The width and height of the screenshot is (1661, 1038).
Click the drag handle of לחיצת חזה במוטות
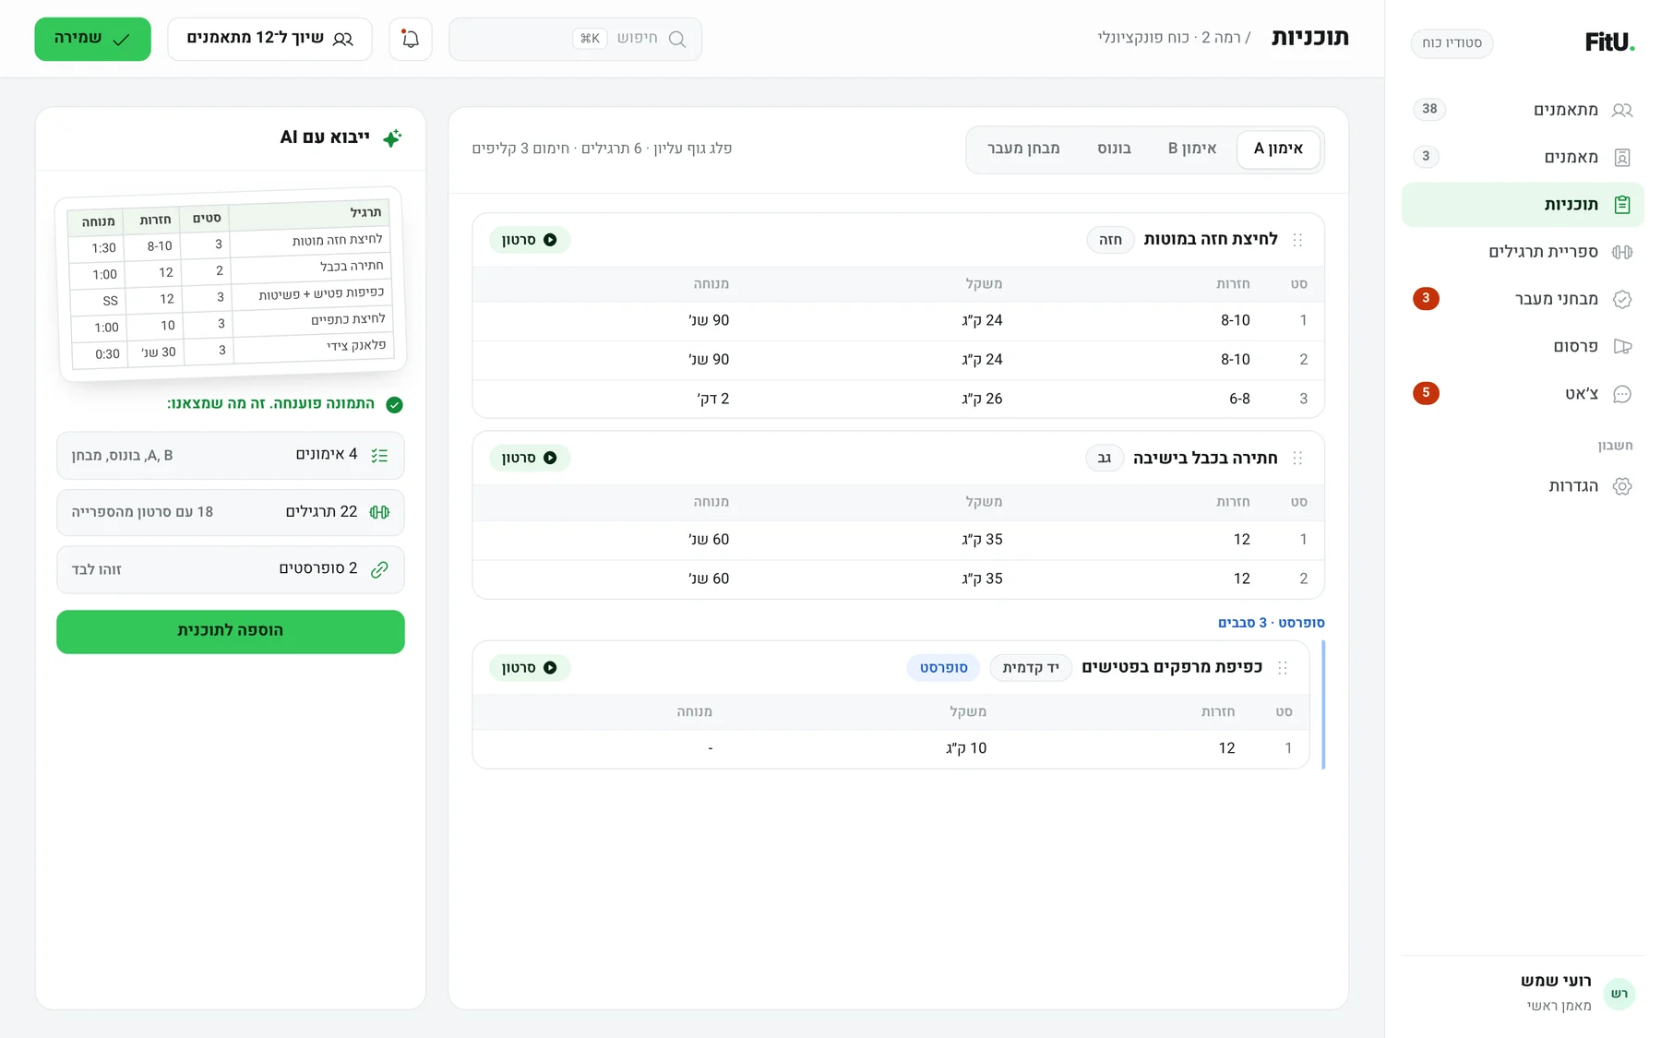point(1297,240)
